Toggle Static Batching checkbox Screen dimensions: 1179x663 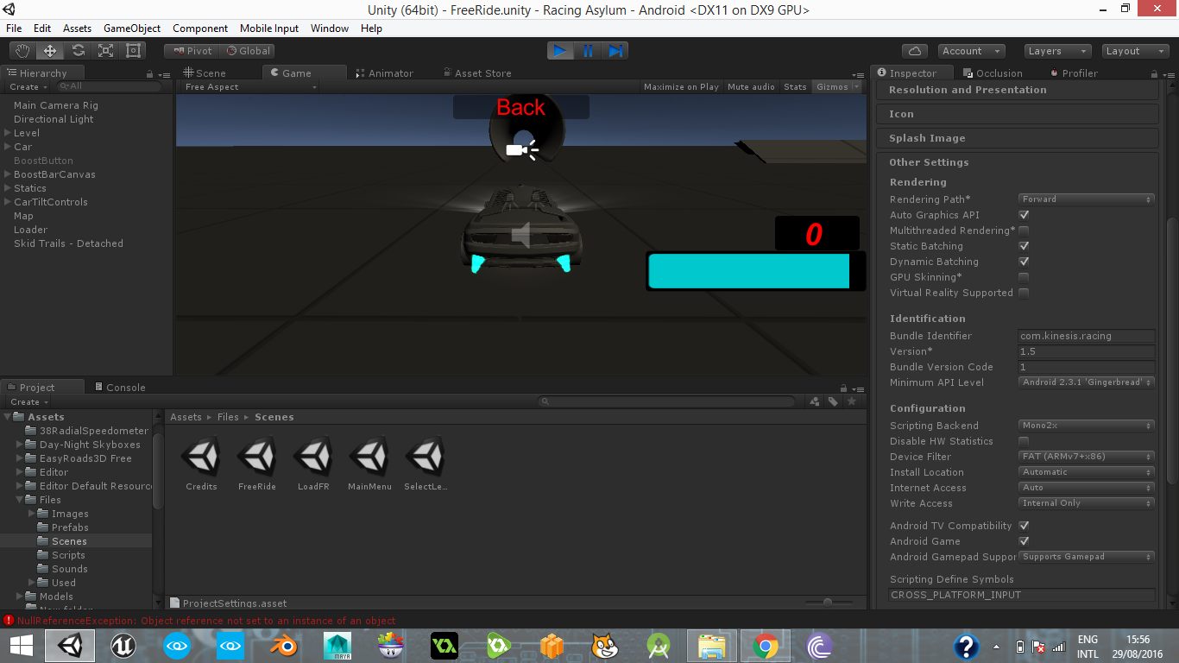pos(1024,246)
